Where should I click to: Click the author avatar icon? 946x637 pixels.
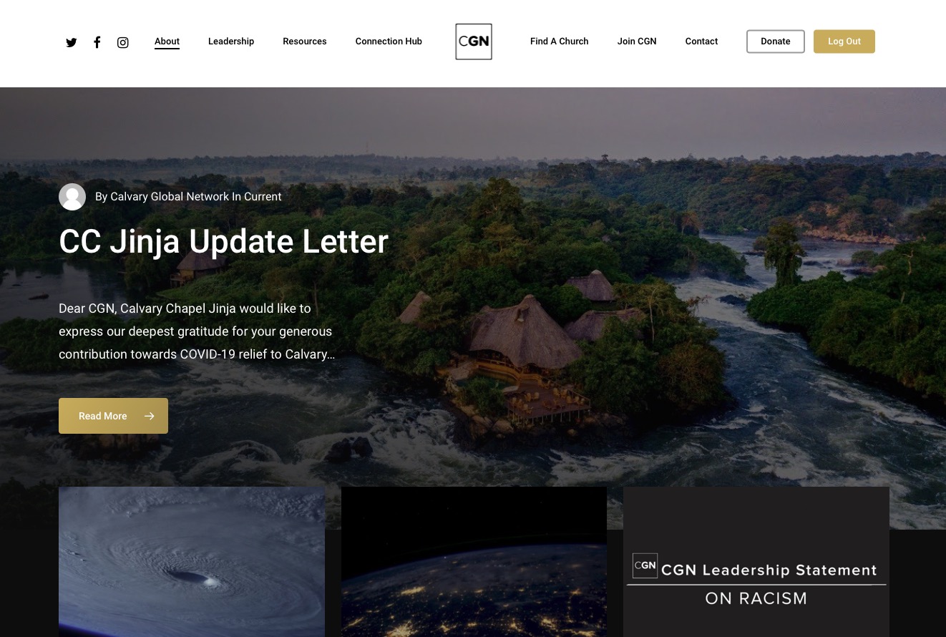tap(72, 197)
